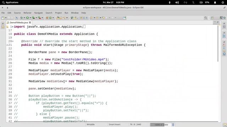Click the Run External Tools icon
Image resolution: width=227 pixels, height=127 pixels.
tap(39, 18)
